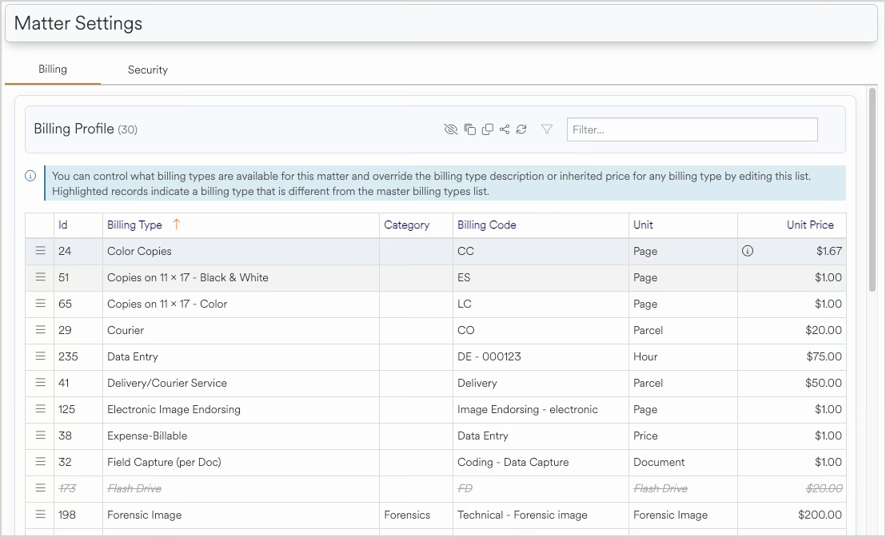This screenshot has height=537, width=886.
Task: Open row menu for struck-through Flash Drive
Action: 40,488
